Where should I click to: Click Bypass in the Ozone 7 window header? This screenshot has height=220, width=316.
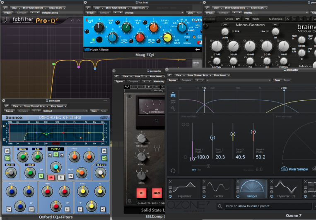172,80
